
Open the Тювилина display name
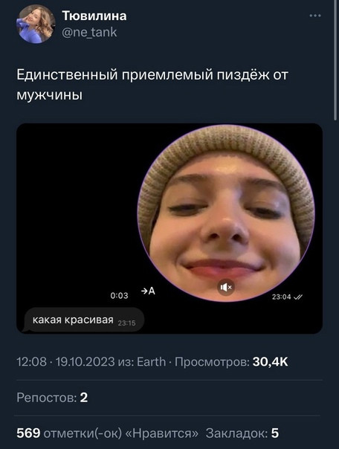[x=94, y=16]
